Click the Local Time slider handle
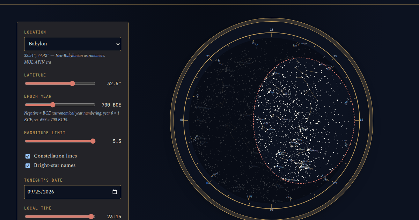Screen dimensions: 419x220 click(x=91, y=217)
